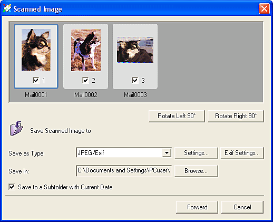Screen dimensions: 273x222
Task: Close the Scanned Image dialog window
Action: pos(264,8)
